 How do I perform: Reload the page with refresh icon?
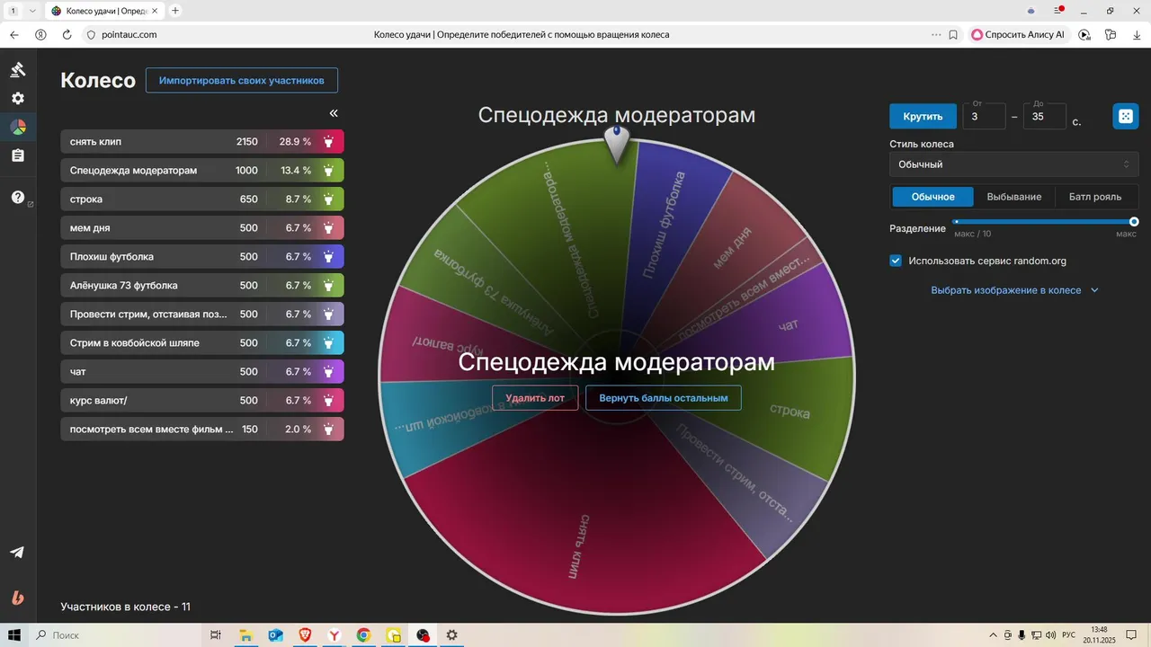[x=67, y=35]
